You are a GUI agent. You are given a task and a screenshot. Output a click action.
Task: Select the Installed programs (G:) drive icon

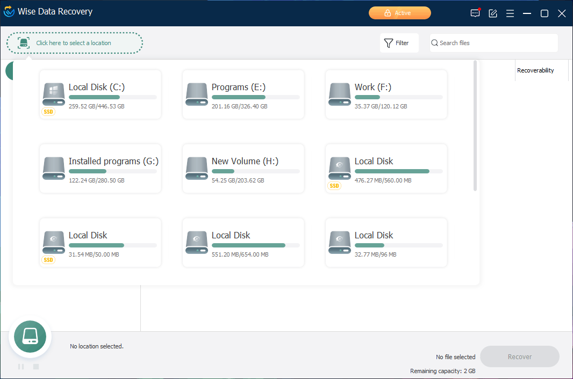click(54, 169)
